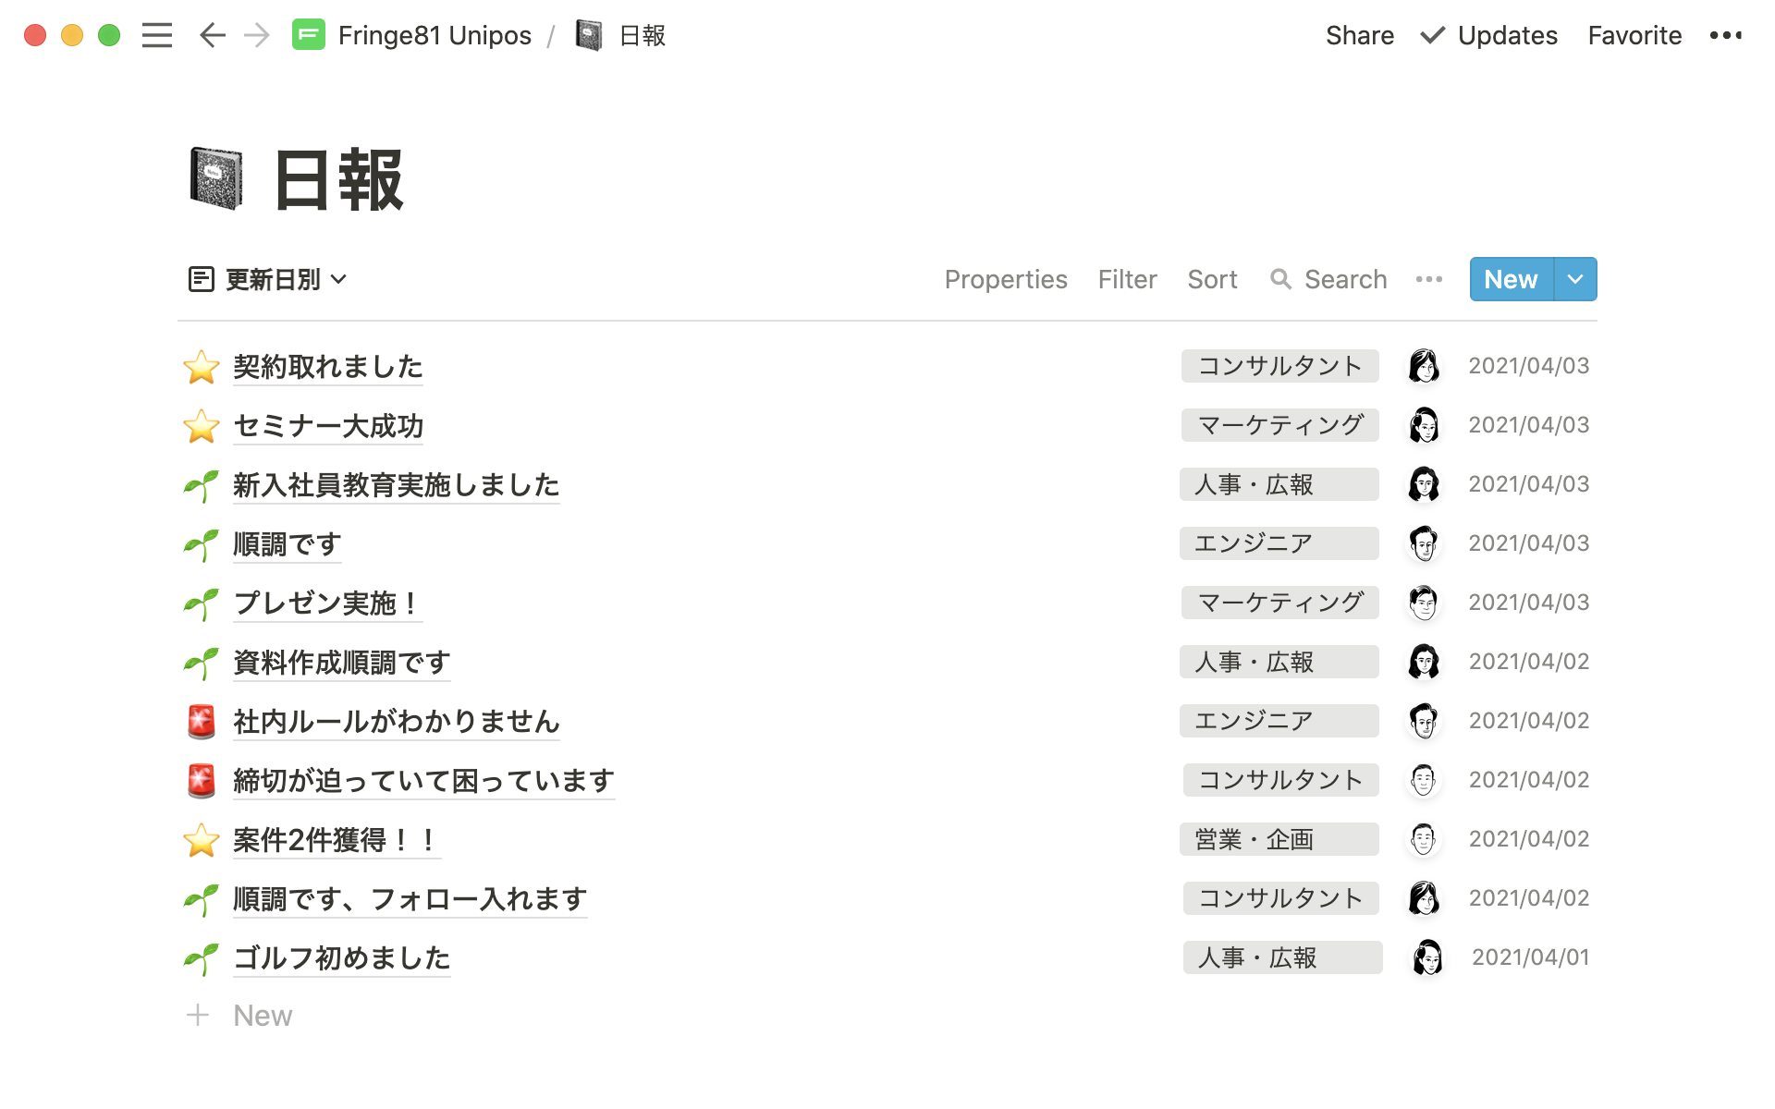Image resolution: width=1775 pixels, height=1109 pixels.
Task: Click the 日報 page title
Action: [x=338, y=180]
